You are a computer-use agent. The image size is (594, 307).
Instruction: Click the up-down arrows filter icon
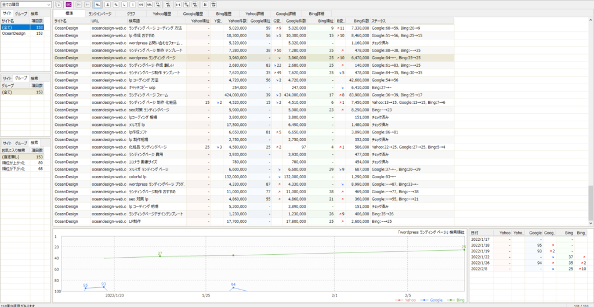[x=116, y=5]
